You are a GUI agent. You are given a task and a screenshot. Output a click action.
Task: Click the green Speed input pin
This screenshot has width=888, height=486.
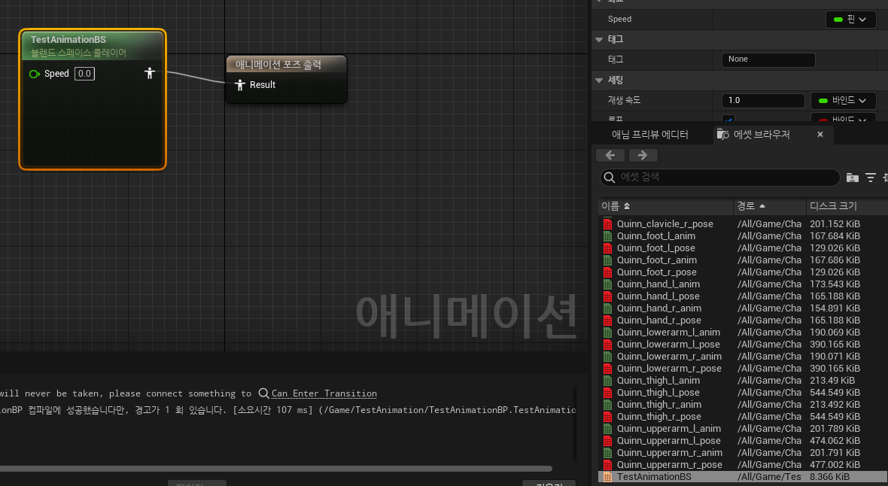point(34,74)
